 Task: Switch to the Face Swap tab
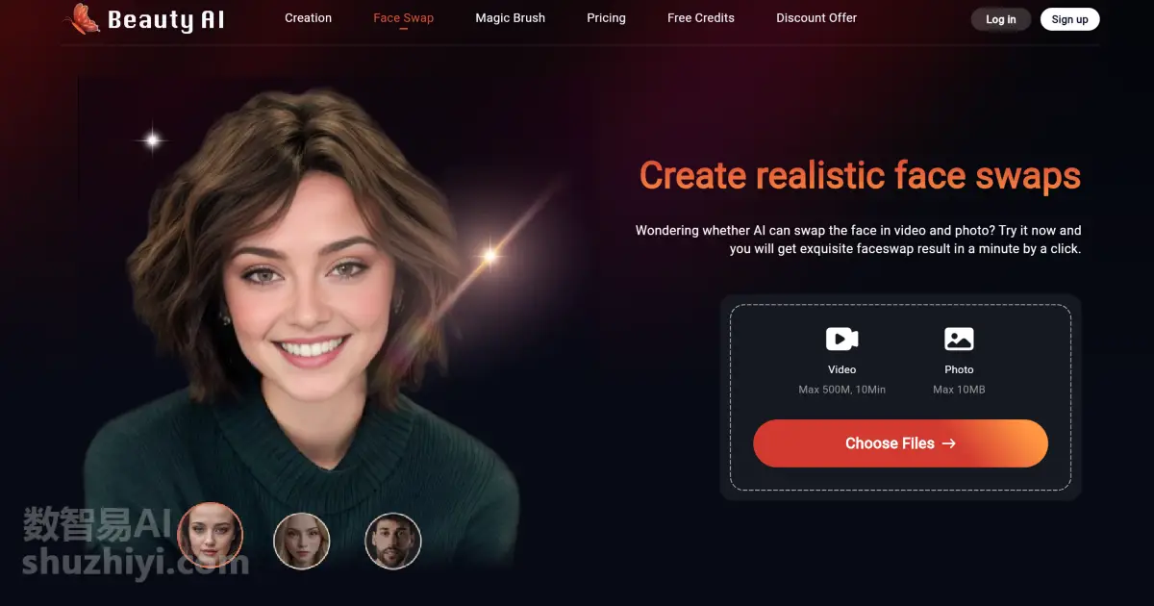click(403, 18)
